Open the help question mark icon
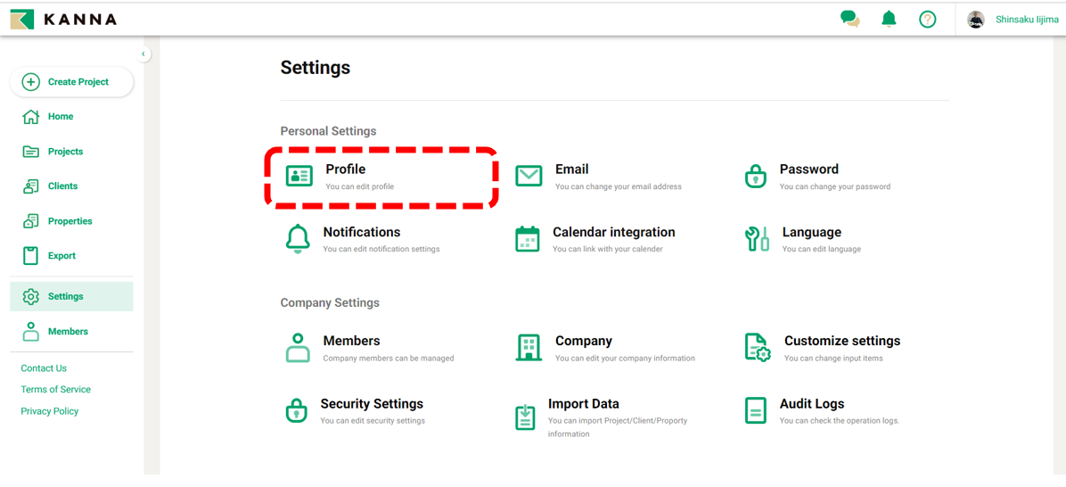This screenshot has width=1066, height=487. point(927,19)
